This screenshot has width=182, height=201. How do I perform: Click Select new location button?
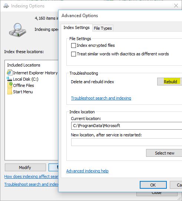coord(164,153)
